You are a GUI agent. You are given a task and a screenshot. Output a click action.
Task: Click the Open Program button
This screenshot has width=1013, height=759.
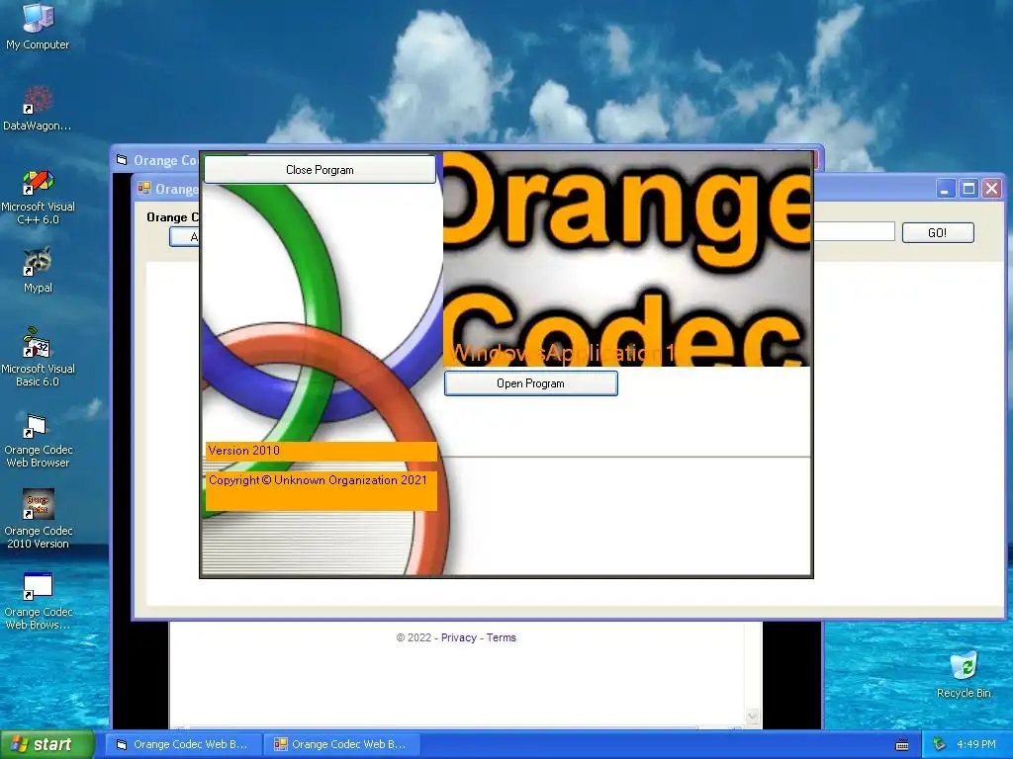point(530,383)
